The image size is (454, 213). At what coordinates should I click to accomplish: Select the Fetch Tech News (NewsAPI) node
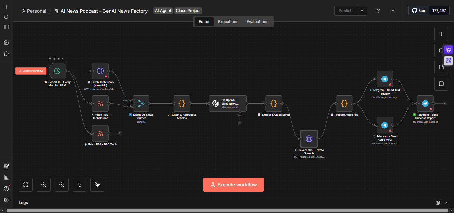click(100, 71)
